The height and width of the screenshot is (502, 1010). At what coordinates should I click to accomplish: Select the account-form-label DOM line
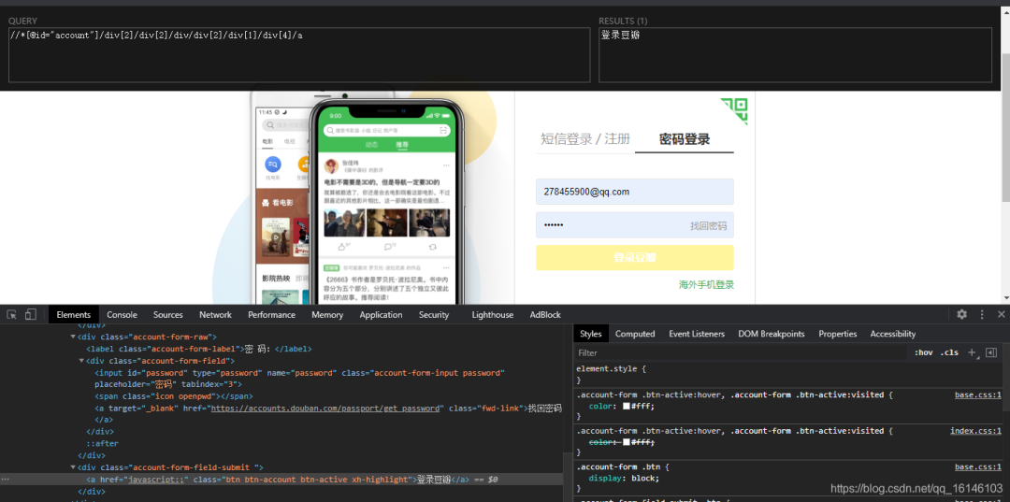[199, 349]
